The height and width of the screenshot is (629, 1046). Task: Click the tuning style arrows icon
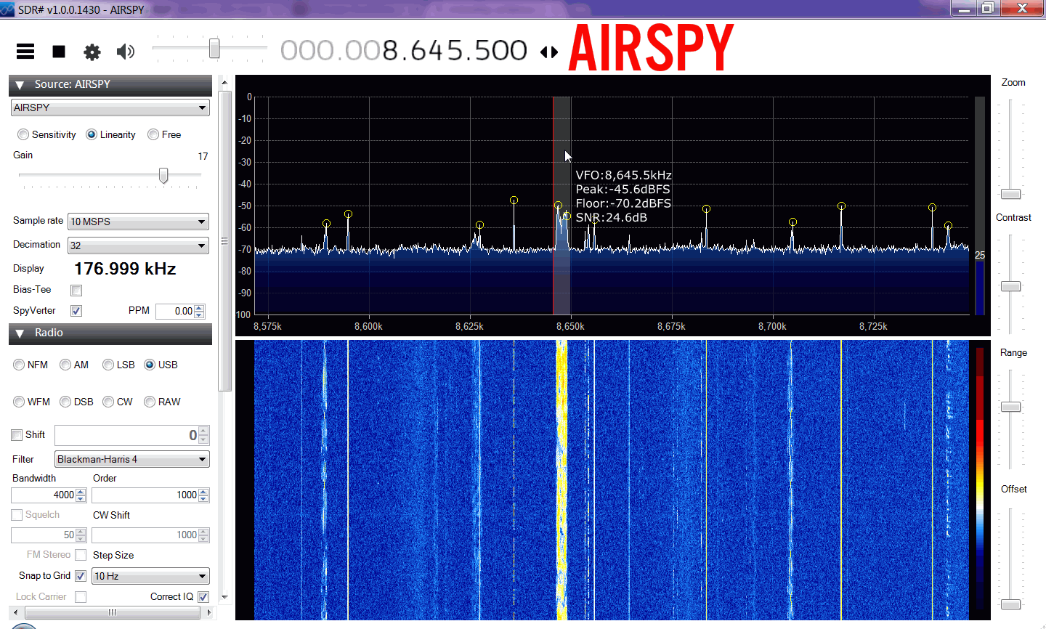coord(550,52)
